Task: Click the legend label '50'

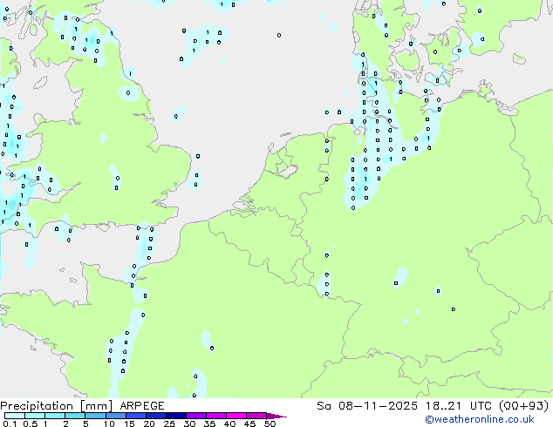Action: pyautogui.click(x=270, y=424)
